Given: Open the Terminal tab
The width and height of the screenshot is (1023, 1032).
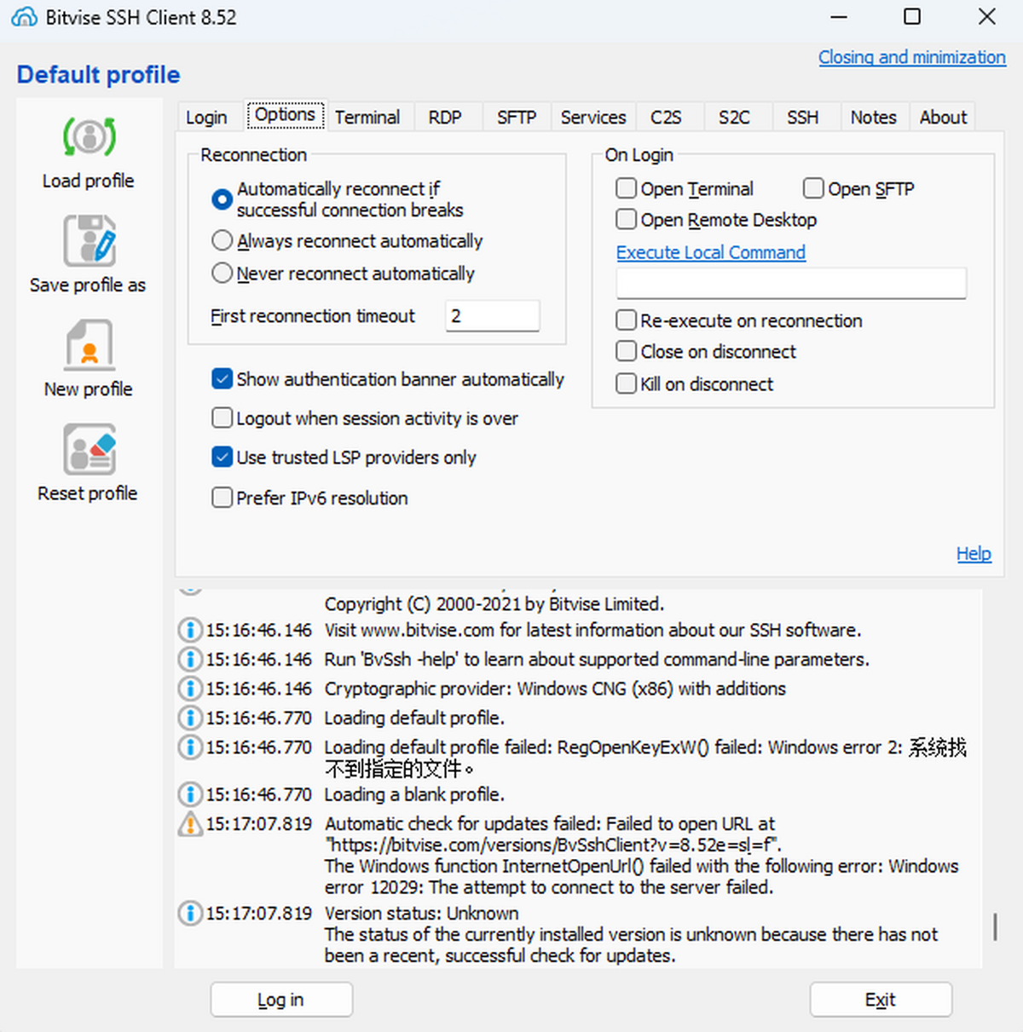Looking at the screenshot, I should coord(367,118).
